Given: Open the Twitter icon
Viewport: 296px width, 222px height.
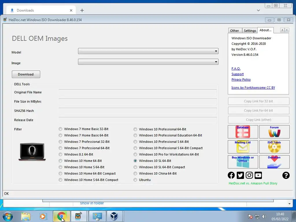Looking at the screenshot, I should tap(240, 175).
